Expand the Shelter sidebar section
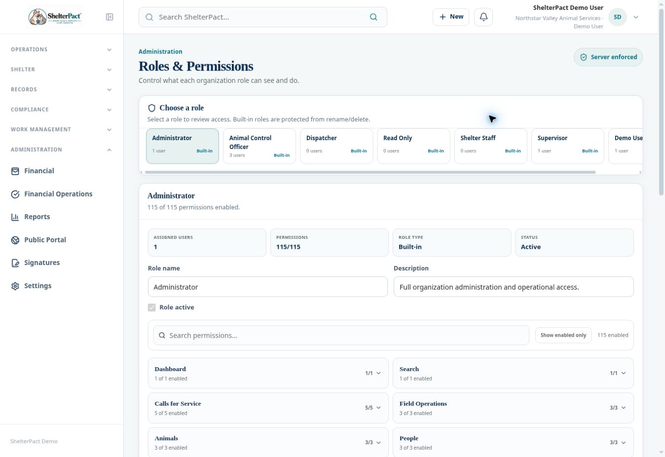The width and height of the screenshot is (665, 457). click(62, 70)
